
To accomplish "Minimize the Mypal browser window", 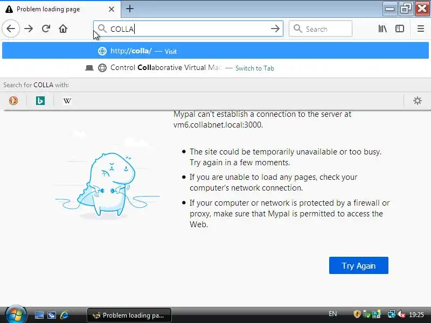I will 390,9.
